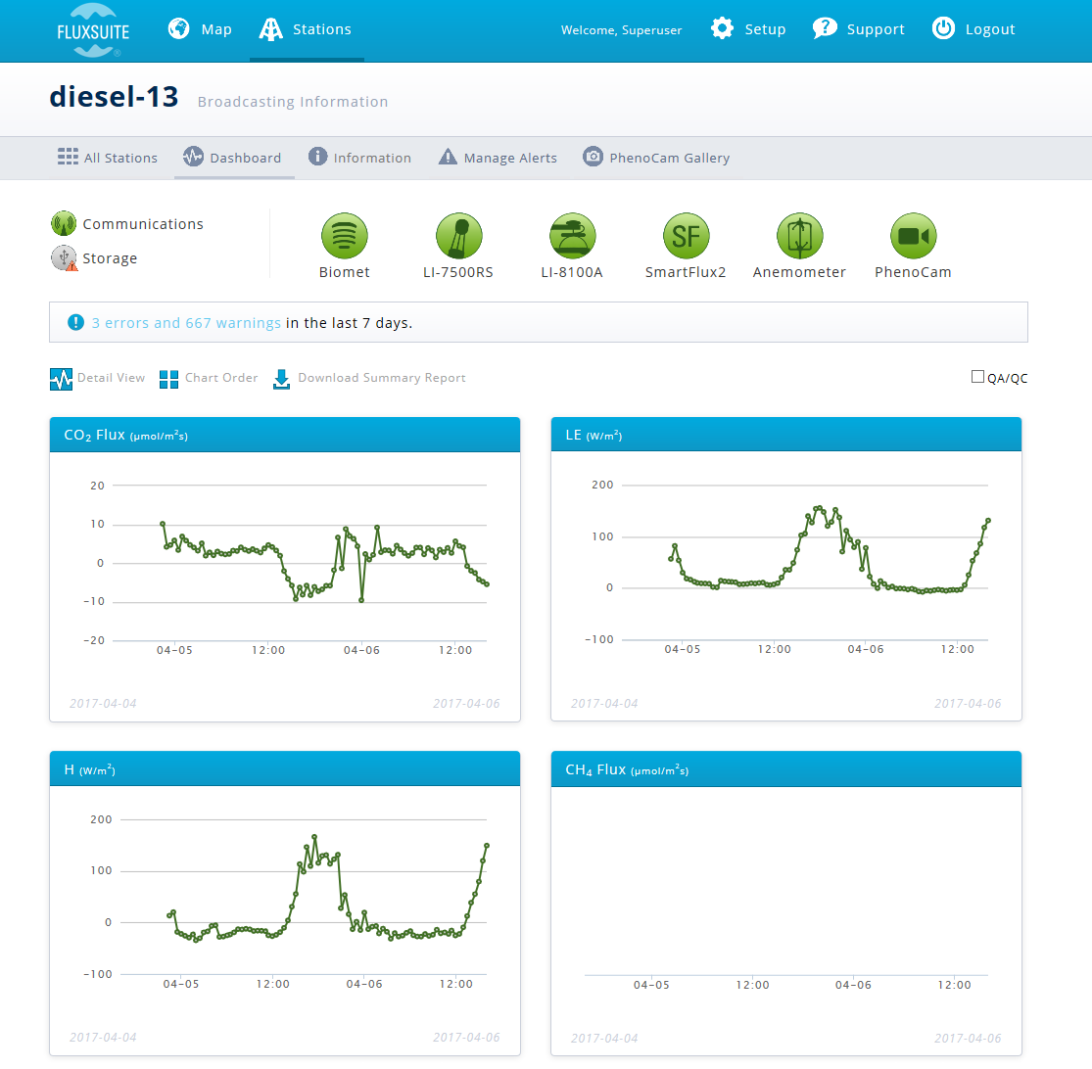1092x1069 pixels.
Task: View all stations list
Action: coord(108,158)
